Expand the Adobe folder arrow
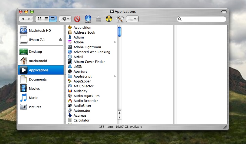This screenshot has height=144, width=246. pyautogui.click(x=115, y=42)
